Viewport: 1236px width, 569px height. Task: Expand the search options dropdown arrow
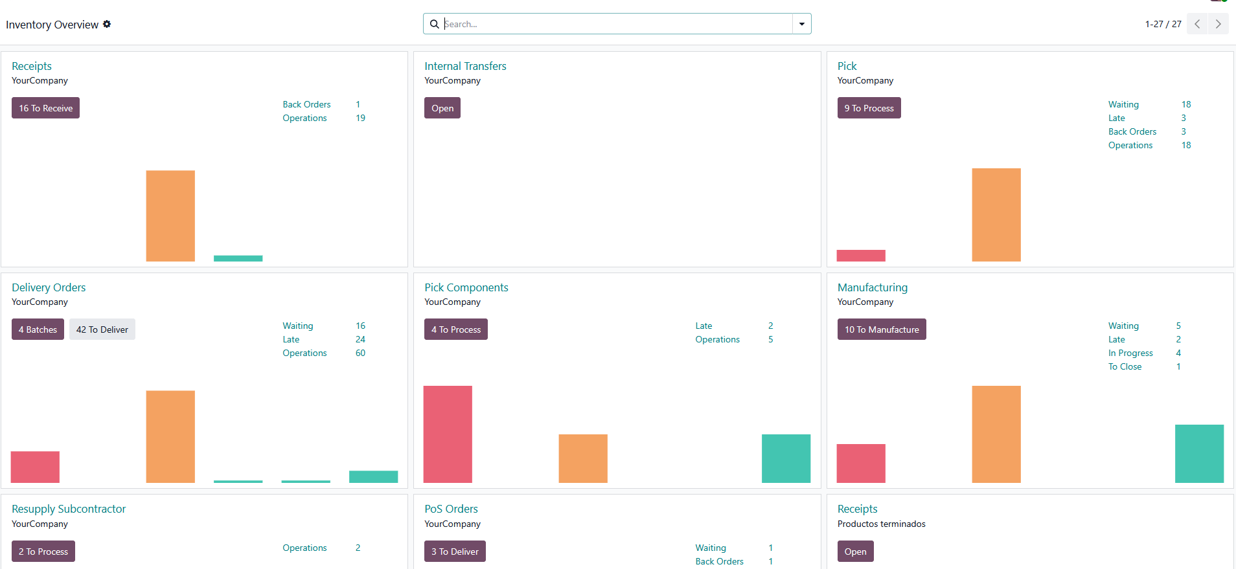(801, 24)
